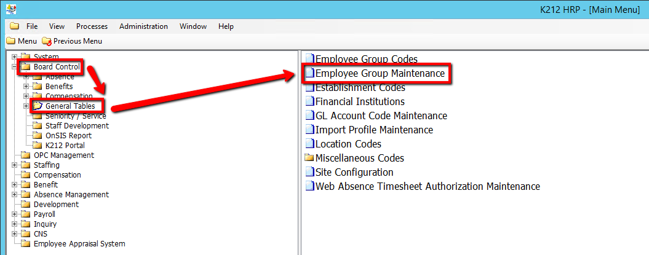
Task: Click the Previous Menu toolbar icon
Action: [47, 41]
